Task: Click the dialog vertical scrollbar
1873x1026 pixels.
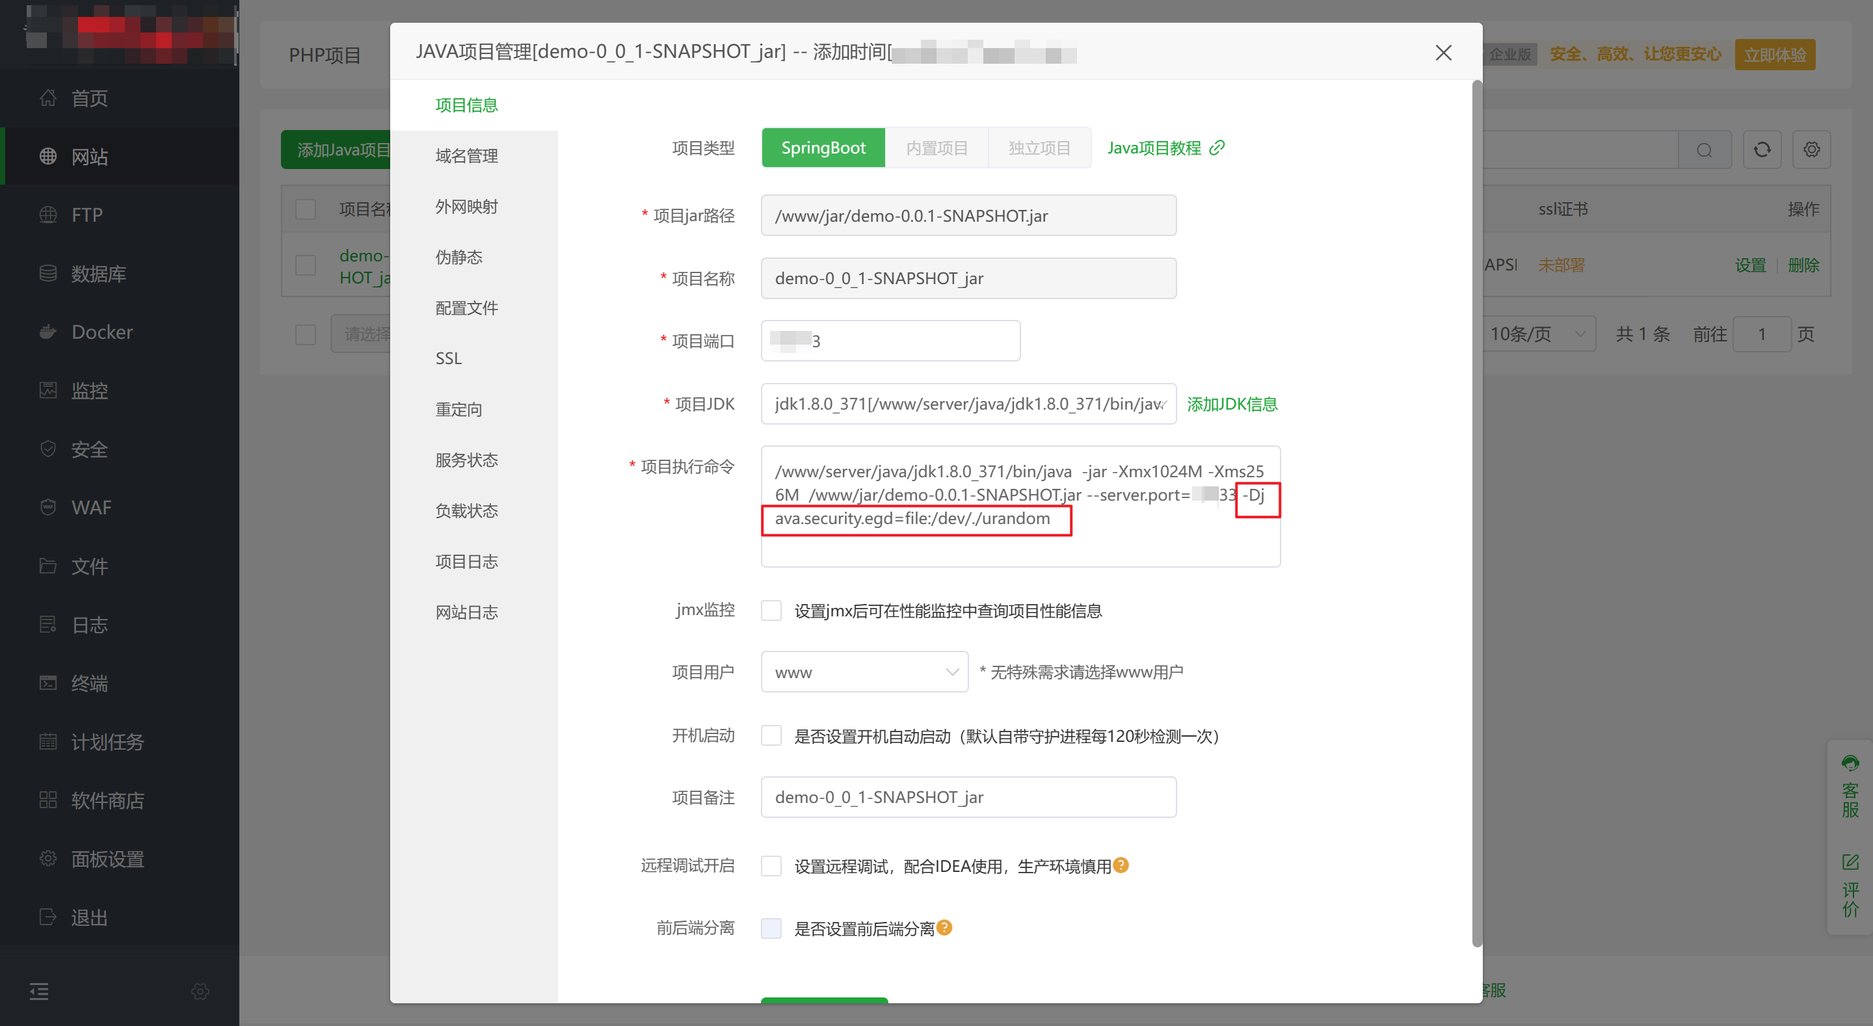Action: point(1476,509)
